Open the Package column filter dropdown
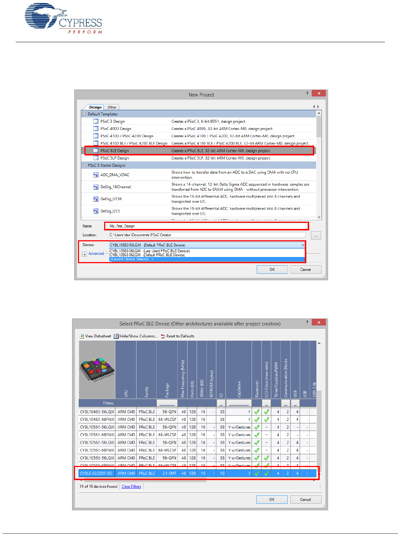Viewport: 398px width, 534px height. (x=167, y=403)
